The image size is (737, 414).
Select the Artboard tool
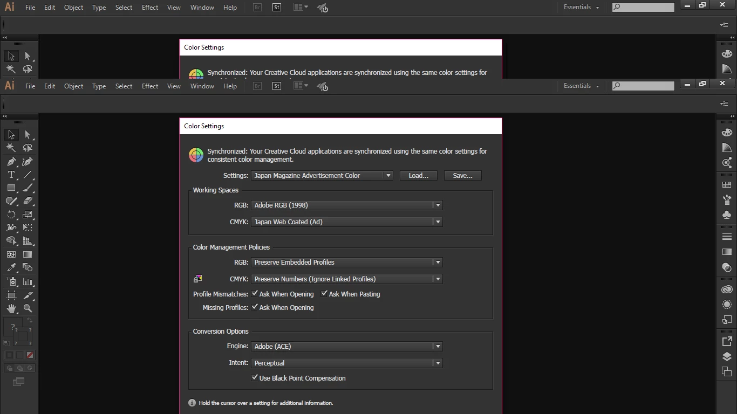click(11, 295)
